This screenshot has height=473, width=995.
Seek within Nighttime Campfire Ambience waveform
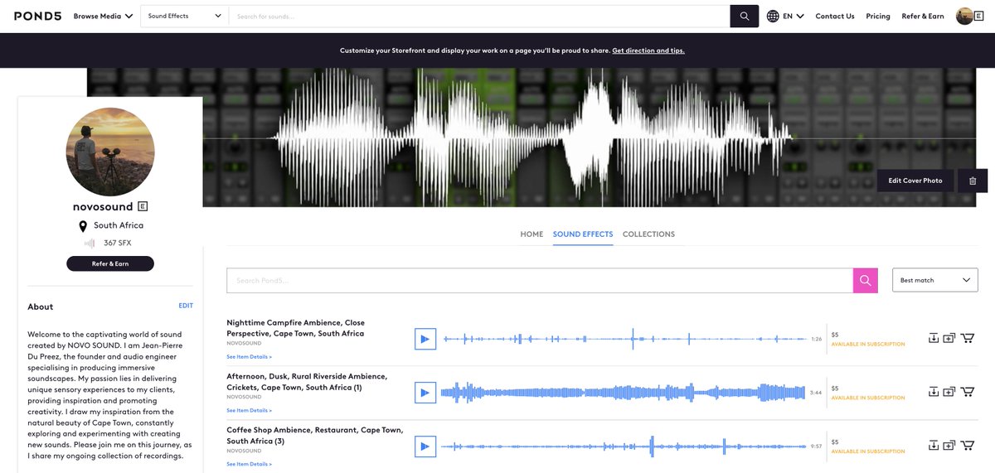tap(625, 339)
